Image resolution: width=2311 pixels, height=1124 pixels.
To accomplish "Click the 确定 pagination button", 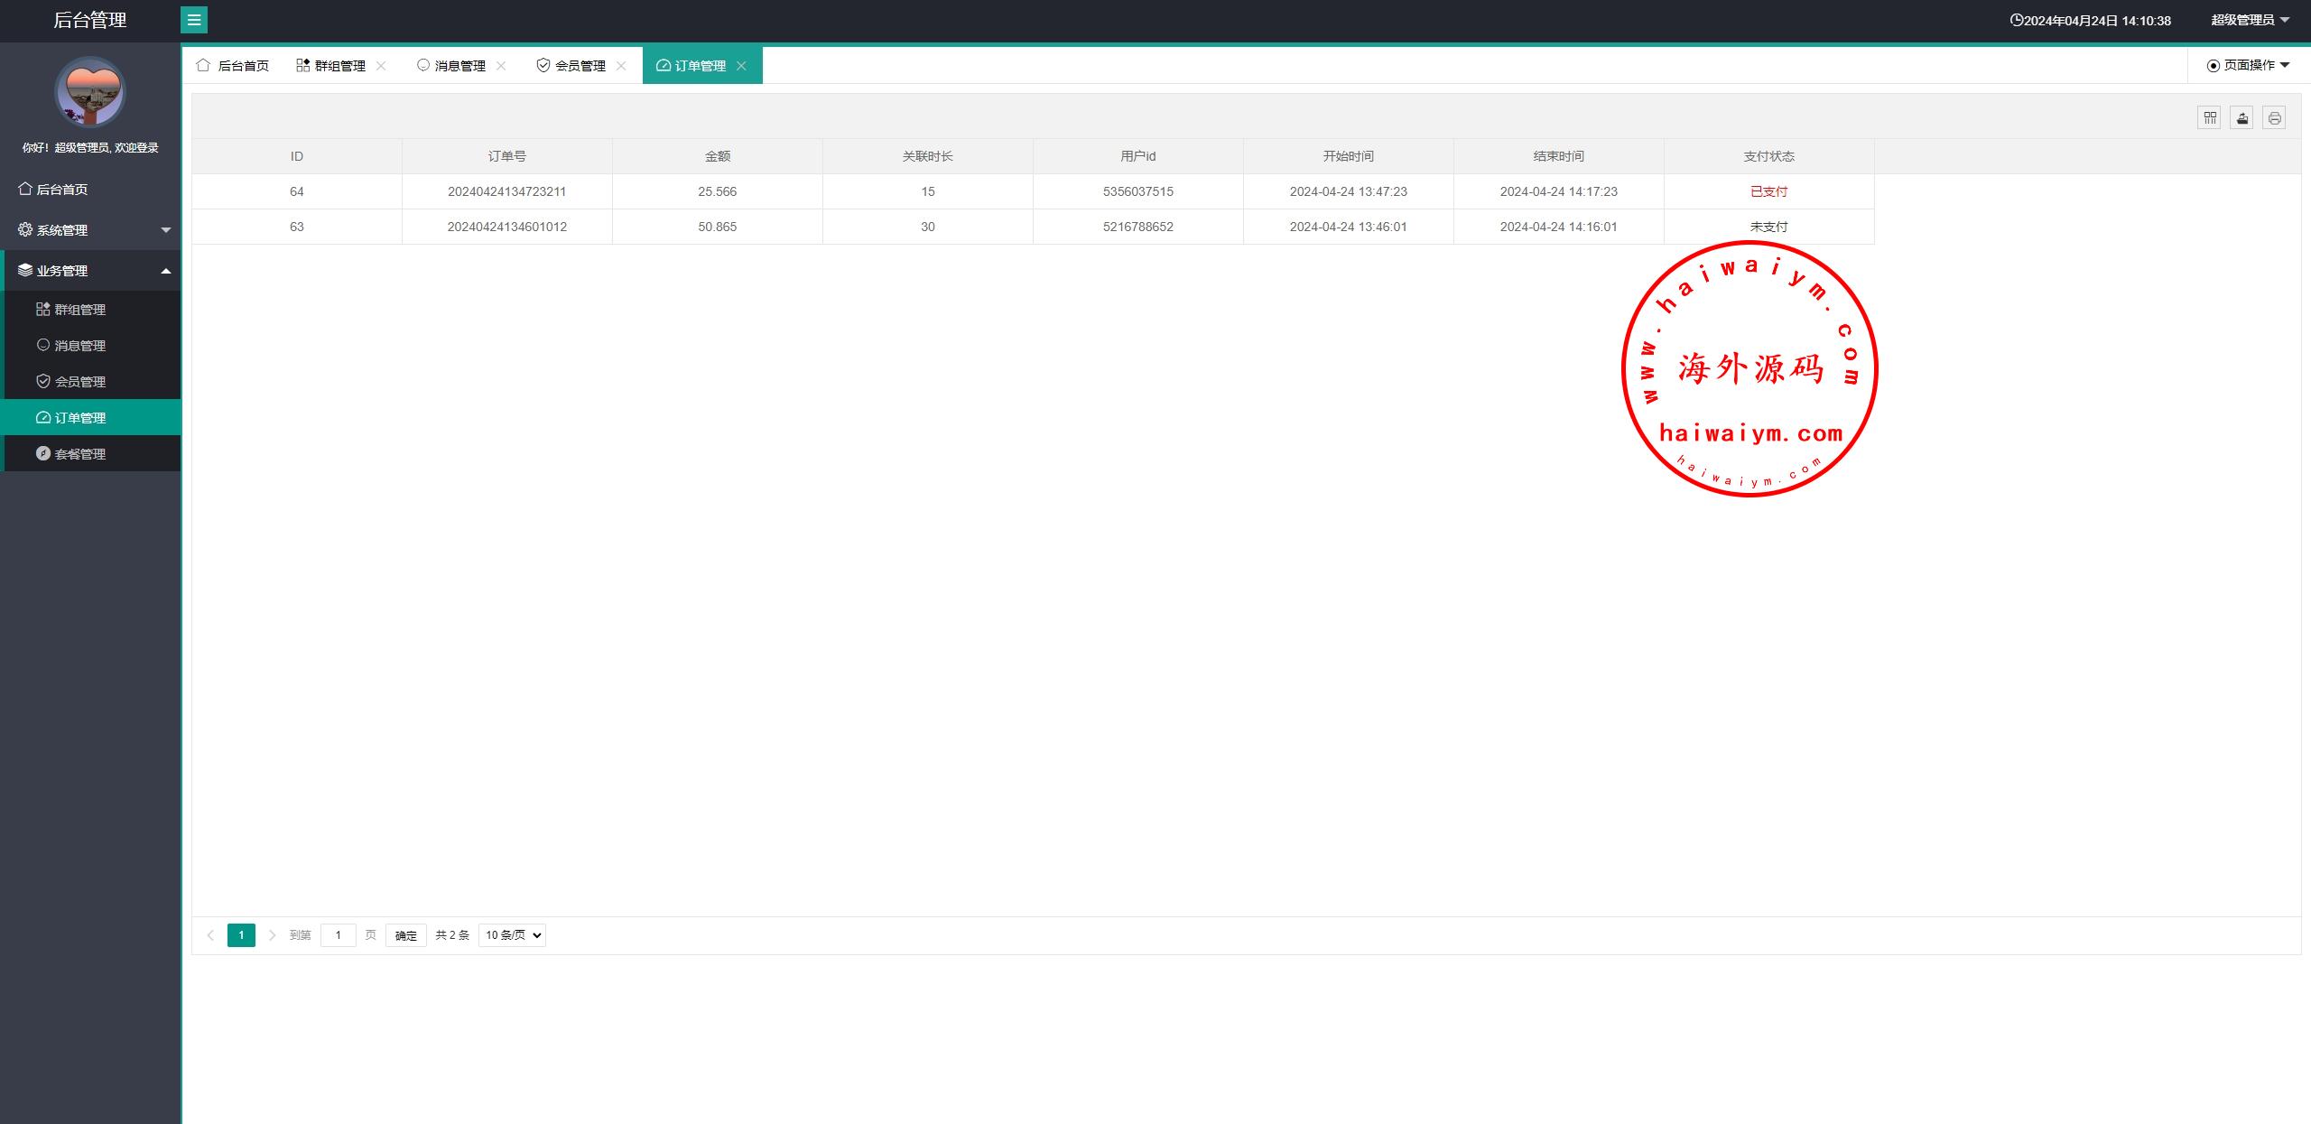I will coord(405,935).
